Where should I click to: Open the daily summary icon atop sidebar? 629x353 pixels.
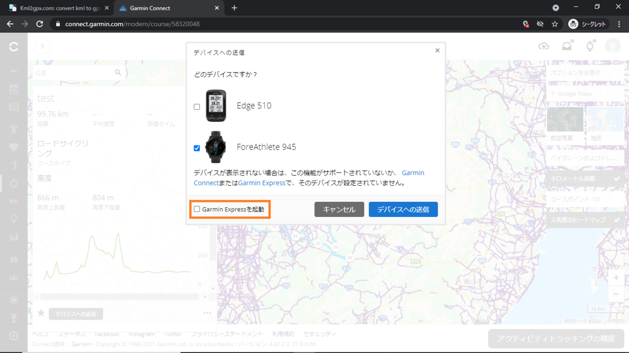pyautogui.click(x=14, y=71)
